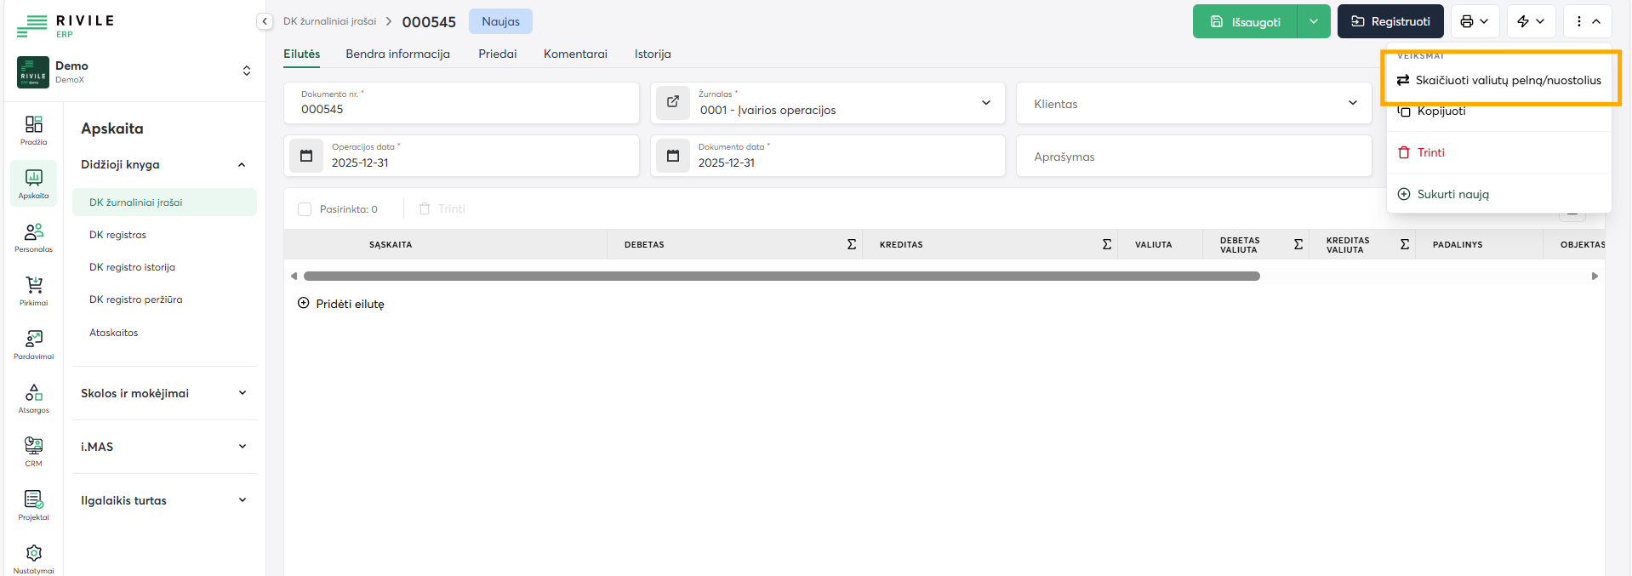Select Skaičiuoti valiutų pelną/nuostolius menu item
1632x576 pixels.
pos(1507,80)
